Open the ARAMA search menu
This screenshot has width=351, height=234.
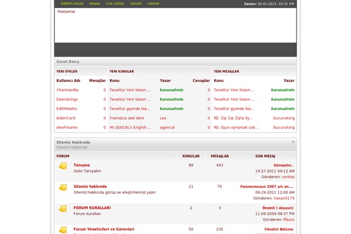point(94,4)
